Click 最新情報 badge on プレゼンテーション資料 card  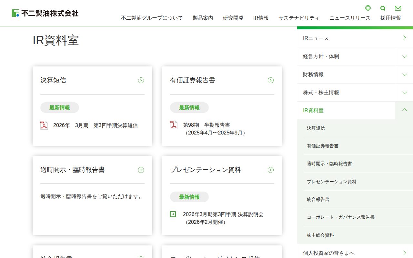click(189, 197)
